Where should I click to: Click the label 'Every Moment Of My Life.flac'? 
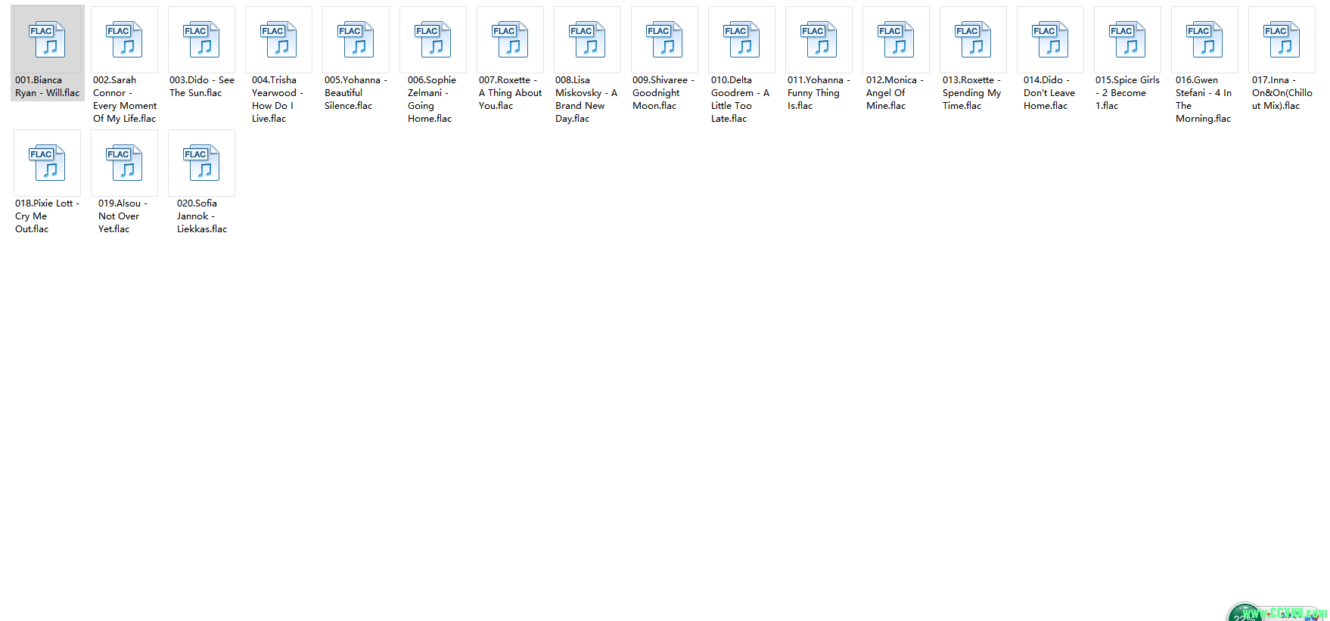[125, 112]
